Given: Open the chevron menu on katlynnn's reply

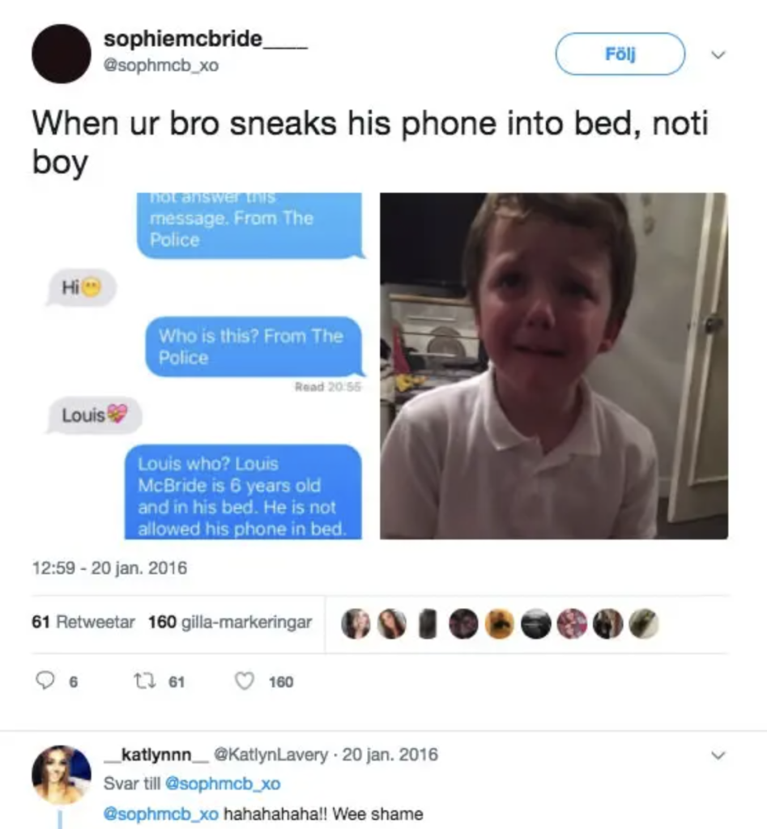Looking at the screenshot, I should pos(718,755).
